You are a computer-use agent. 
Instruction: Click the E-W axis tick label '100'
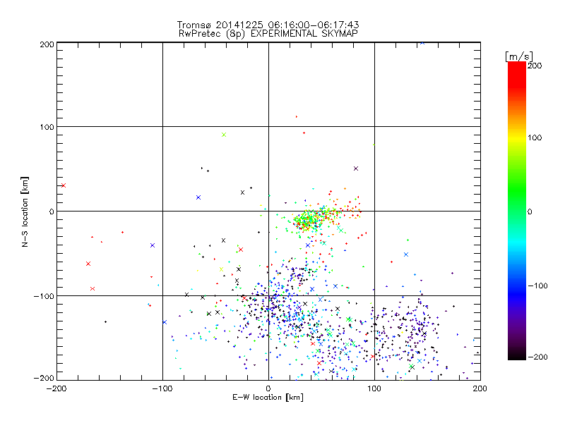point(374,388)
